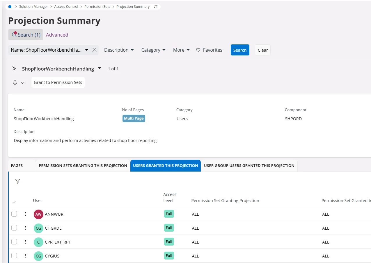Sort by the User column header
The width and height of the screenshot is (371, 263).
tap(38, 201)
